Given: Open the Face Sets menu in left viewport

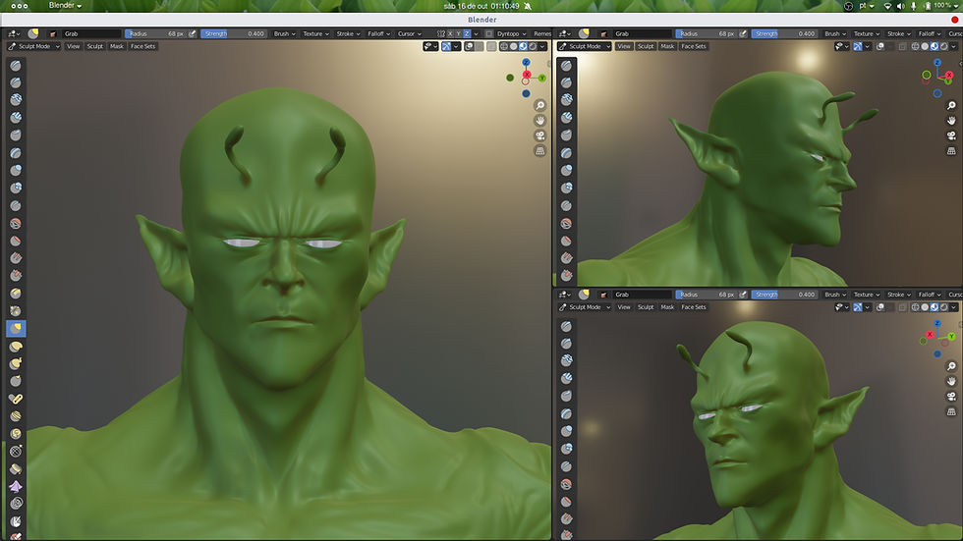Looking at the screenshot, I should point(143,46).
